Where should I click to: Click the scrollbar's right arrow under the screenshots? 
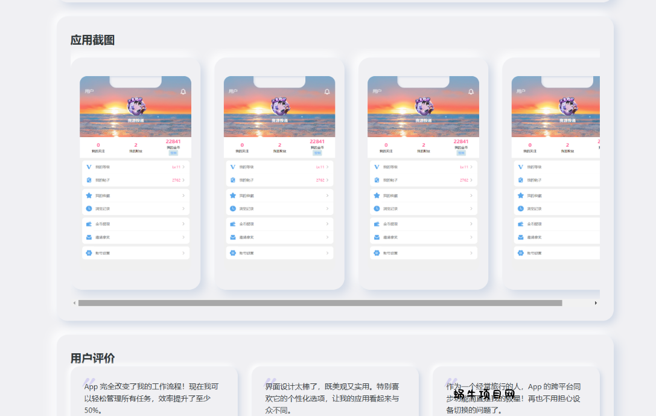click(596, 303)
